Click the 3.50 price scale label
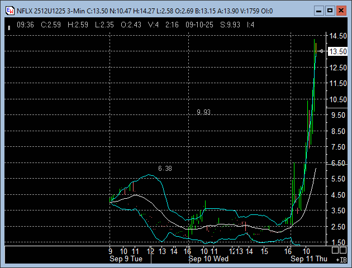 click(338, 211)
